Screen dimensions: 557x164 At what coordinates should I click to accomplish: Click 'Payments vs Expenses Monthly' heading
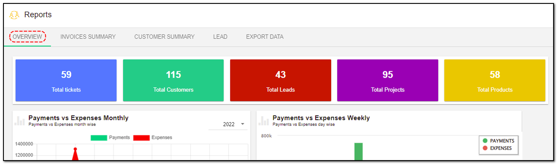78,118
